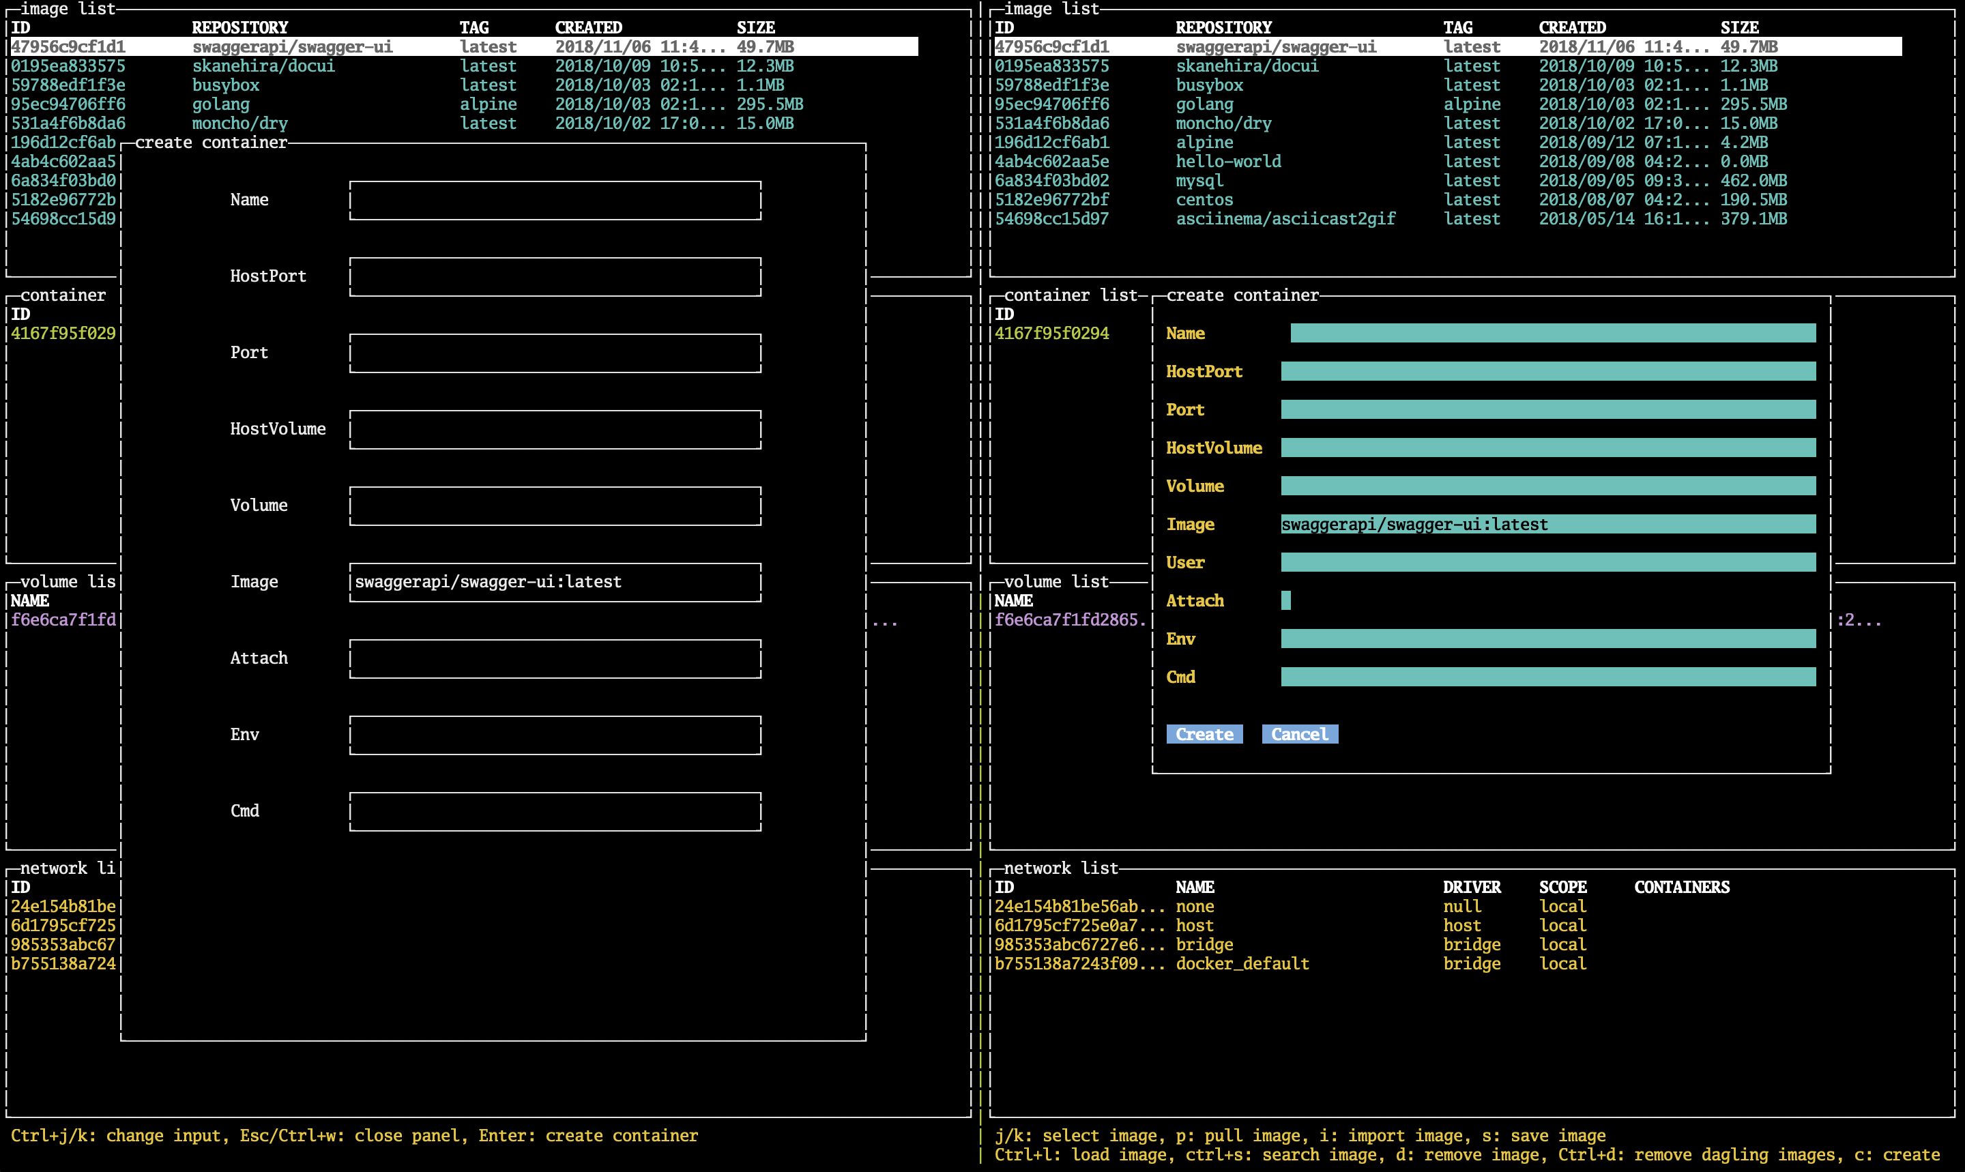Click REPOSITORY column header in right image list
Viewport: 1965px width, 1172px height.
point(1223,28)
